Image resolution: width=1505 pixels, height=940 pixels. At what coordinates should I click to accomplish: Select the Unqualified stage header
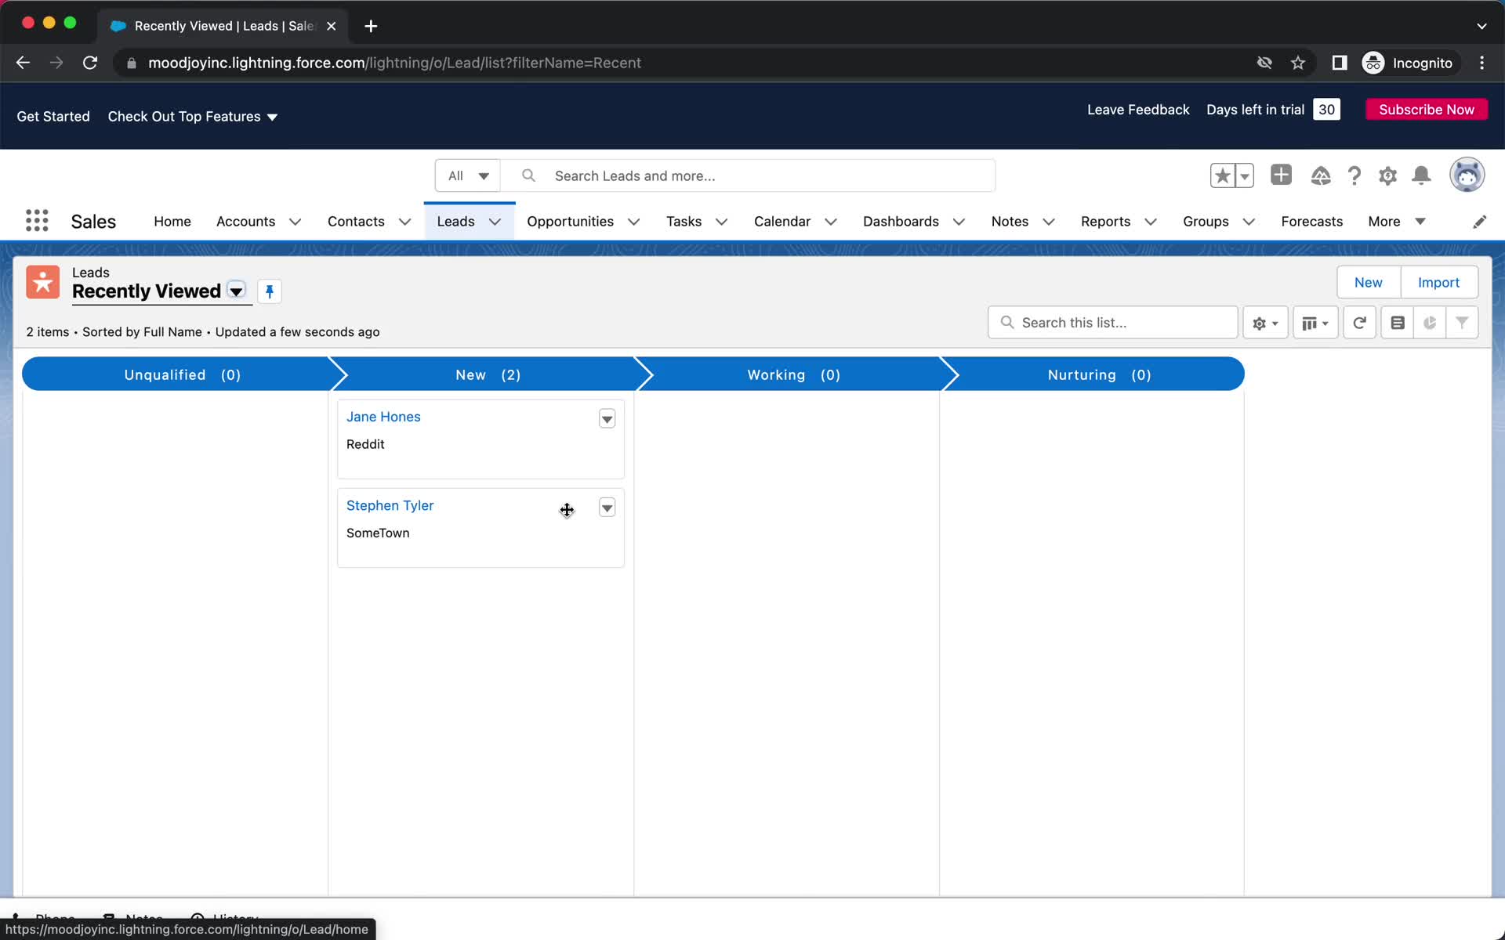coord(182,374)
